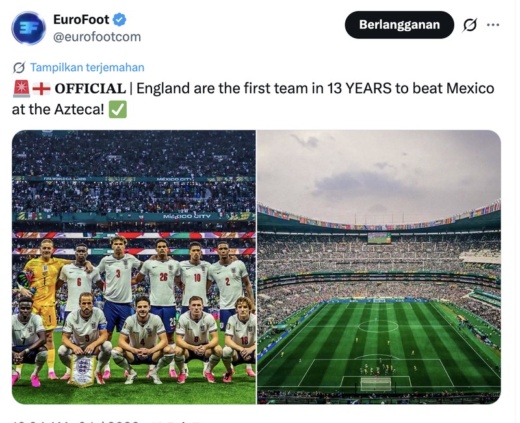The height and width of the screenshot is (423, 520).
Task: Click the Berlangganan subscribe button
Action: click(x=399, y=25)
